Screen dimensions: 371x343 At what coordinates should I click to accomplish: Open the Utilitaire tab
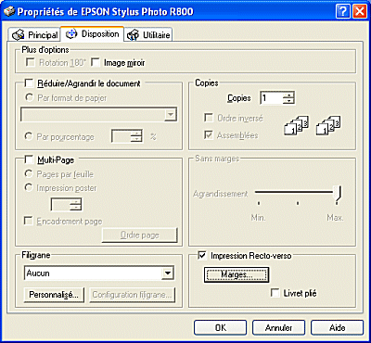148,35
